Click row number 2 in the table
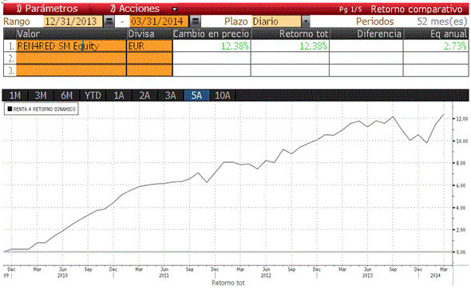 pos(11,58)
